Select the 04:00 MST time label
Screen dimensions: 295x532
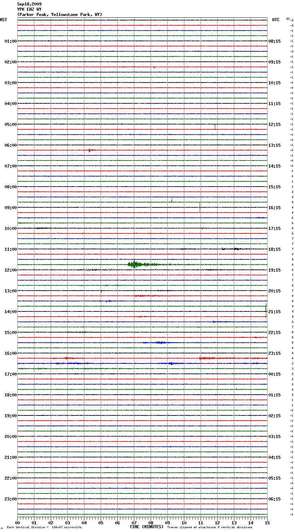[x=11, y=104]
